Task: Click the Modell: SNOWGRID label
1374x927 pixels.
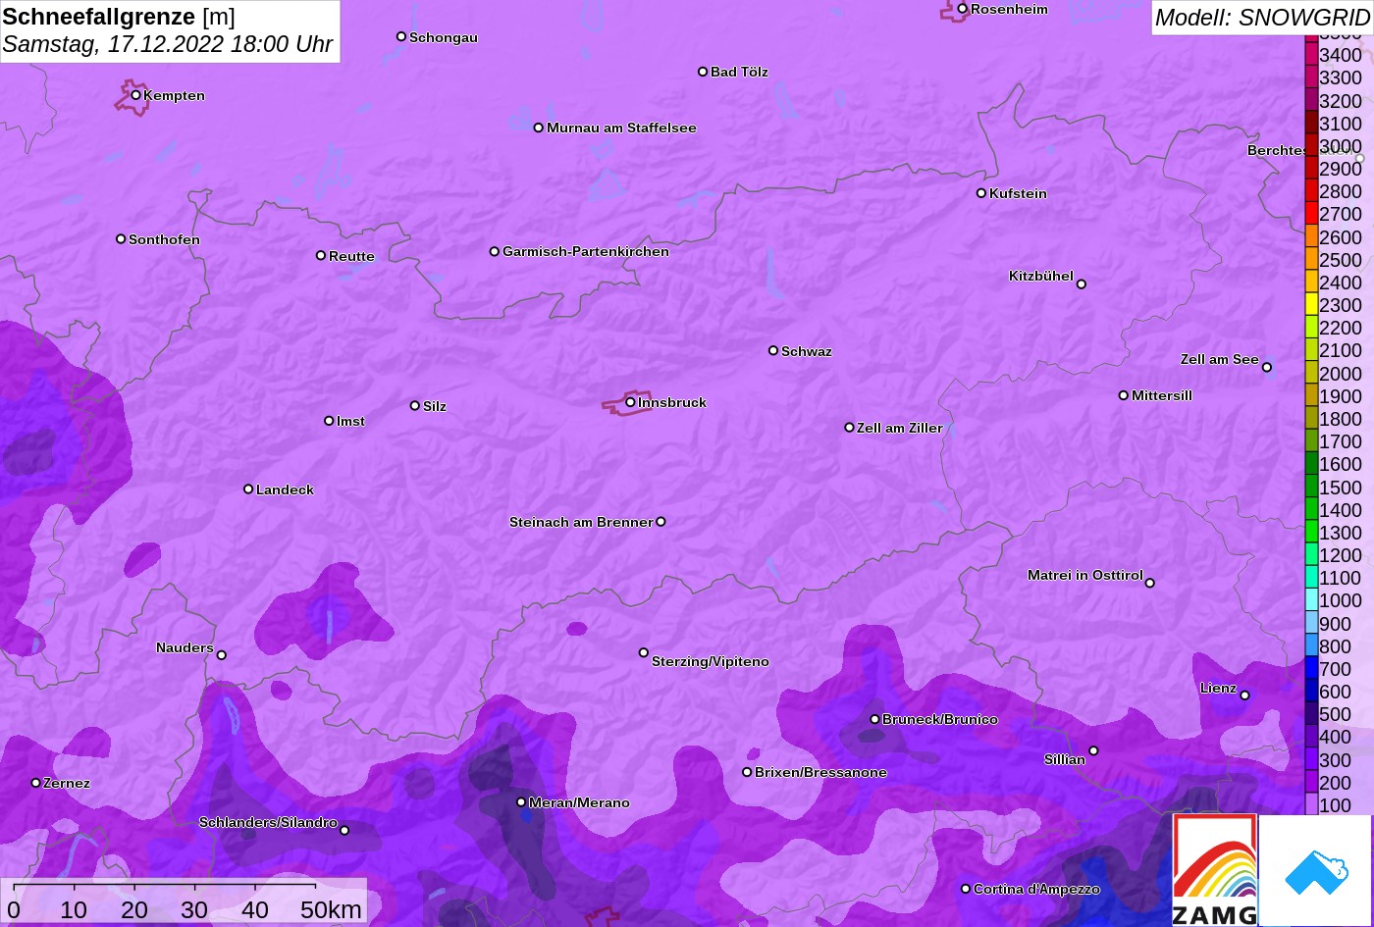Action: tap(1261, 18)
